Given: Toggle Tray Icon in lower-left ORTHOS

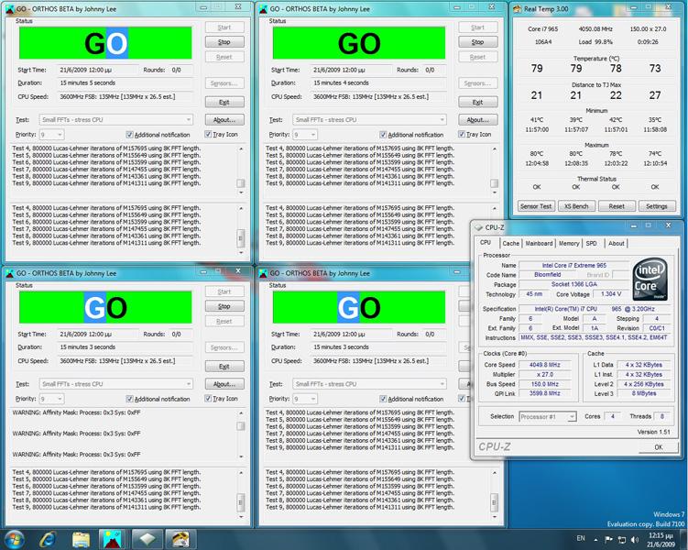Looking at the screenshot, I should (x=208, y=399).
